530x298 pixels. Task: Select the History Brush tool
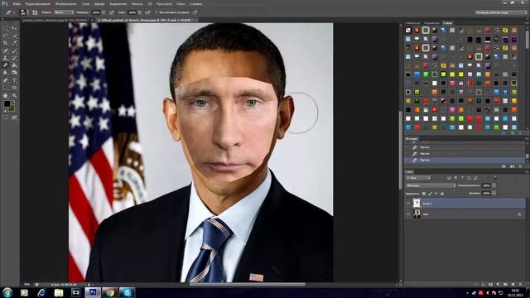pyautogui.click(x=14, y=58)
